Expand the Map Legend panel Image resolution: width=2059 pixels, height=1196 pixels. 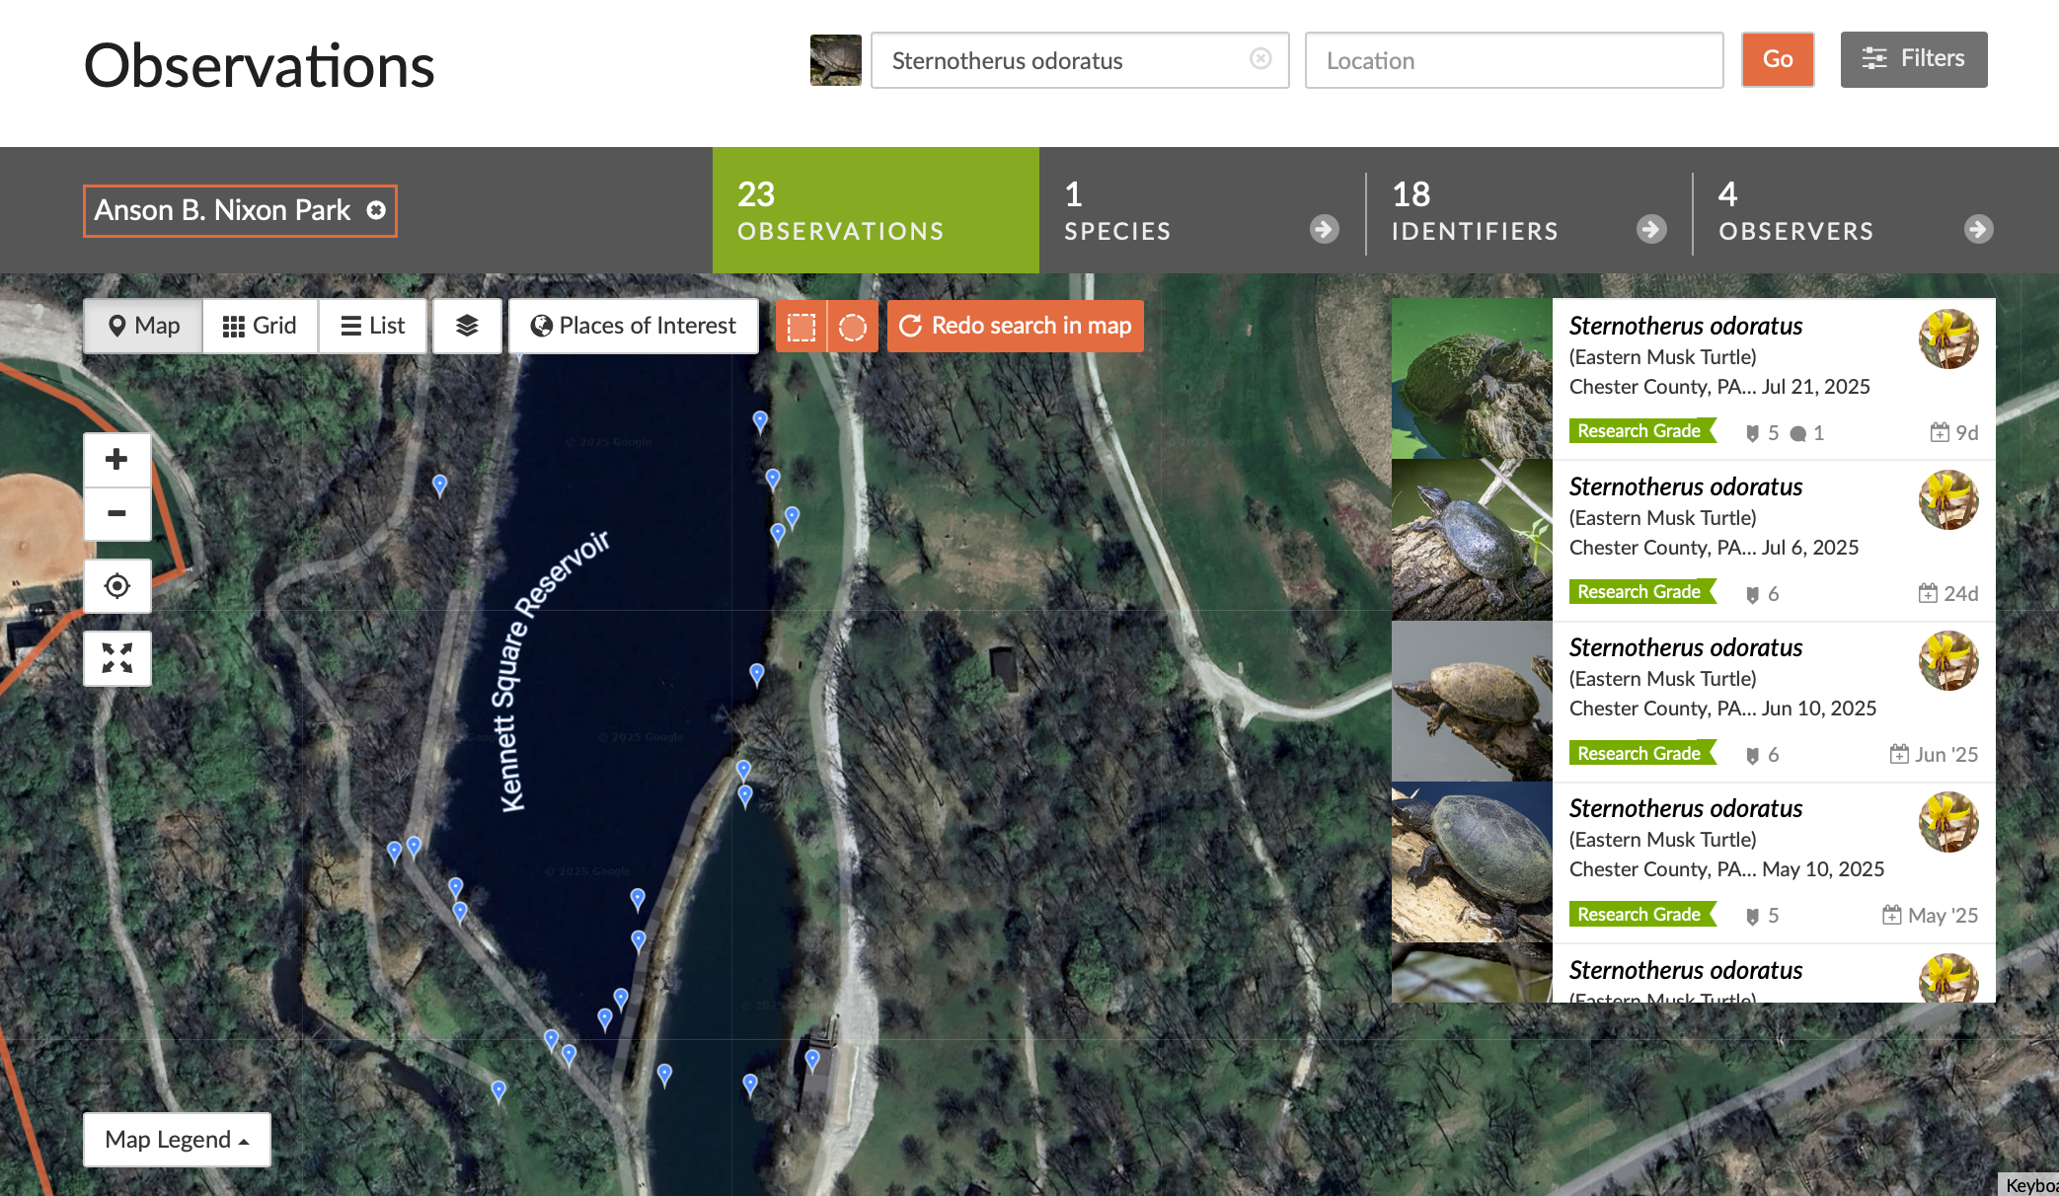pyautogui.click(x=177, y=1140)
